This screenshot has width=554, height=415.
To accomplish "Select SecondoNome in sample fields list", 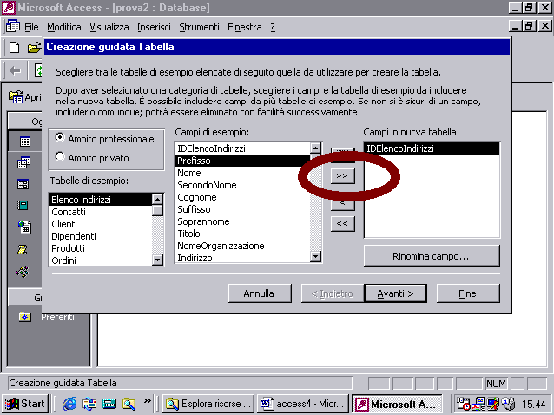I will (x=243, y=185).
